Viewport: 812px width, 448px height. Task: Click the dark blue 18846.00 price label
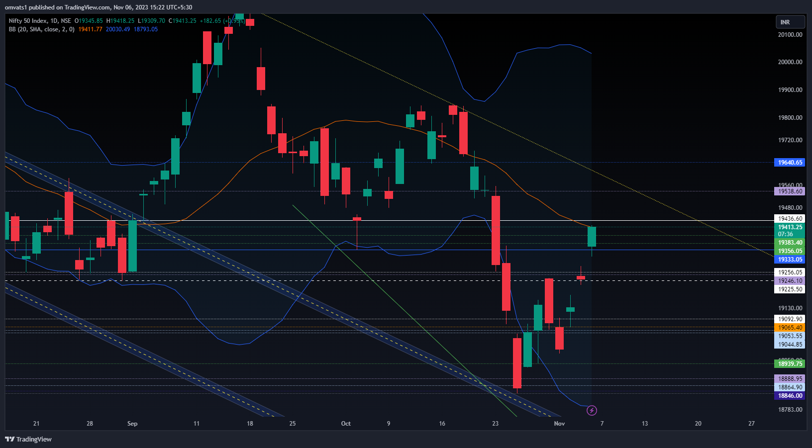click(x=790, y=396)
